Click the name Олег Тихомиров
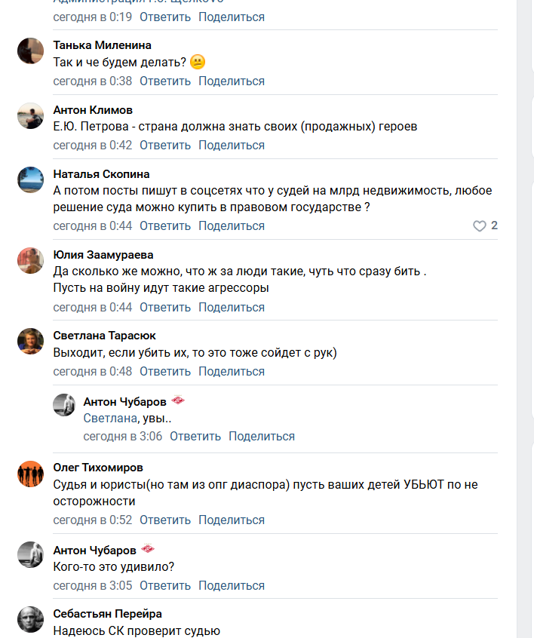Image resolution: width=534 pixels, height=638 pixels. tap(98, 468)
